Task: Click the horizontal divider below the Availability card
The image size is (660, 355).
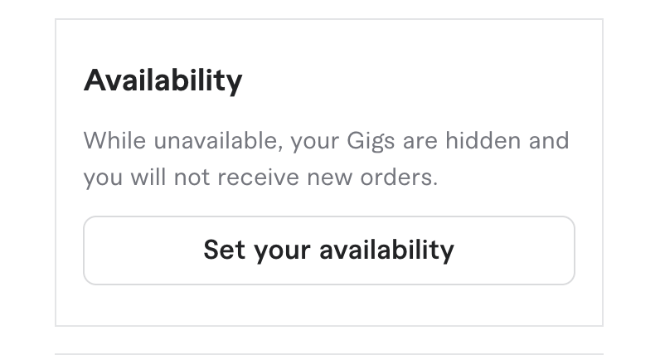Action: coord(328,354)
